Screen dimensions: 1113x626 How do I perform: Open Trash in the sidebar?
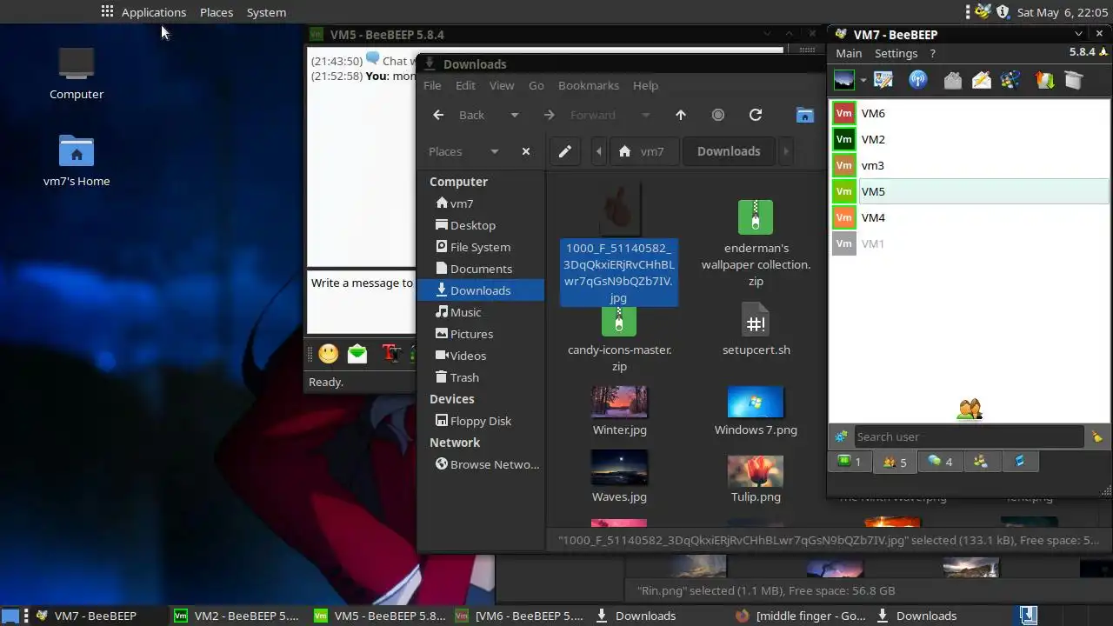click(x=463, y=377)
